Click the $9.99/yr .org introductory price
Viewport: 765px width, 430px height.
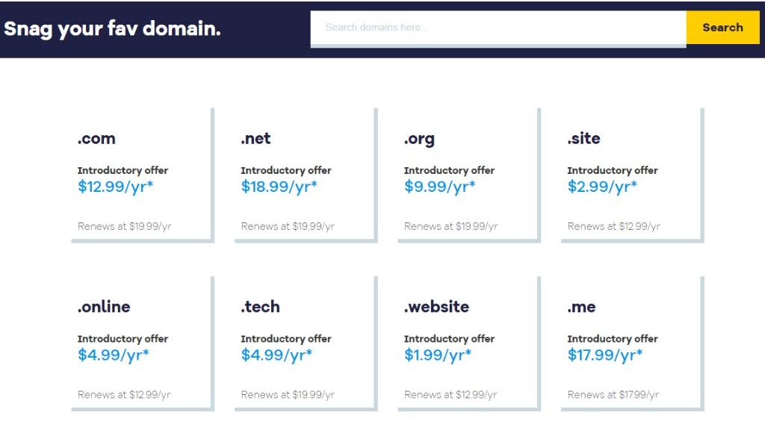(437, 187)
